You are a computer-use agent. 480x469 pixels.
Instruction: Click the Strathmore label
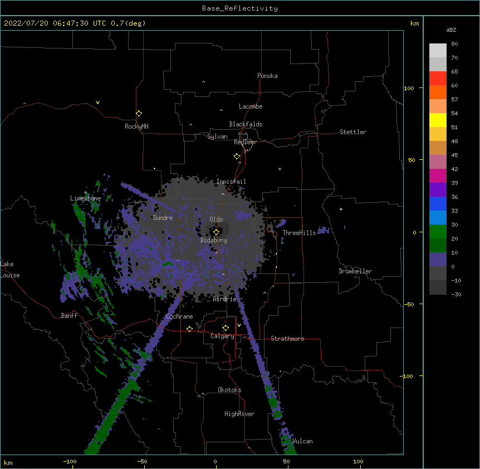(287, 339)
